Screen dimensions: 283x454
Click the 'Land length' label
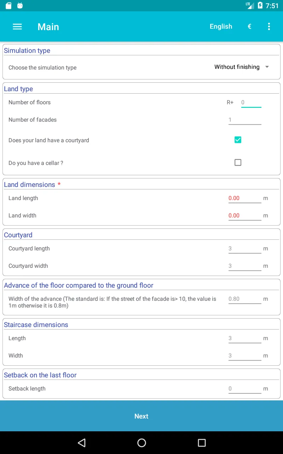(23, 198)
